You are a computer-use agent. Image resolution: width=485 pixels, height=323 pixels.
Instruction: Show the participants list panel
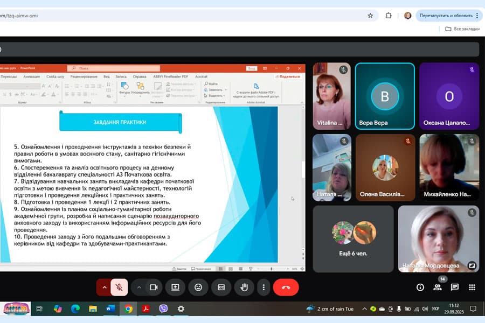[438, 287]
